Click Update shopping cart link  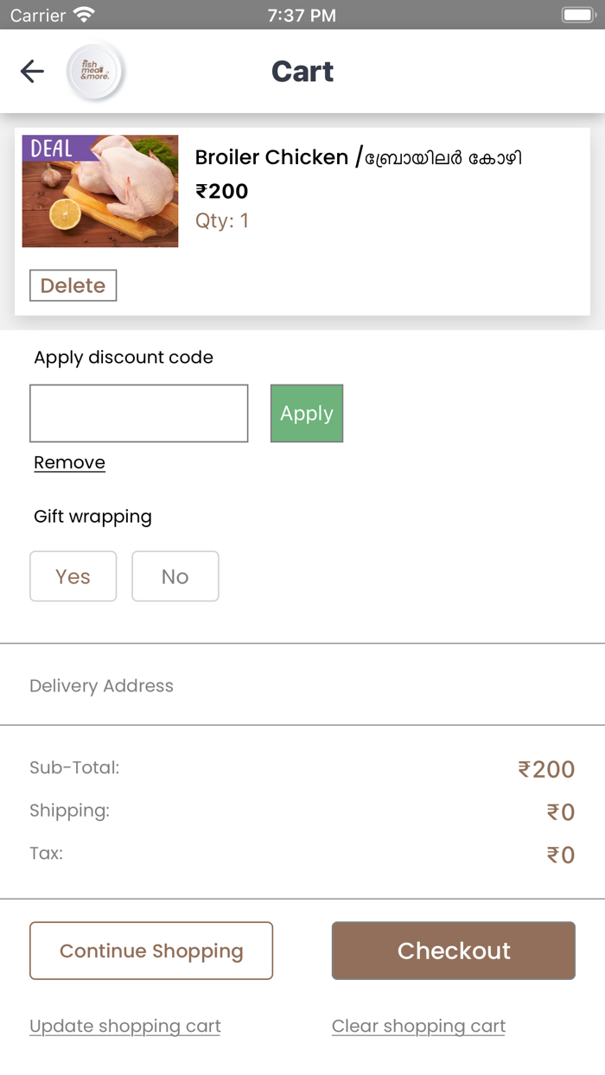(125, 1026)
